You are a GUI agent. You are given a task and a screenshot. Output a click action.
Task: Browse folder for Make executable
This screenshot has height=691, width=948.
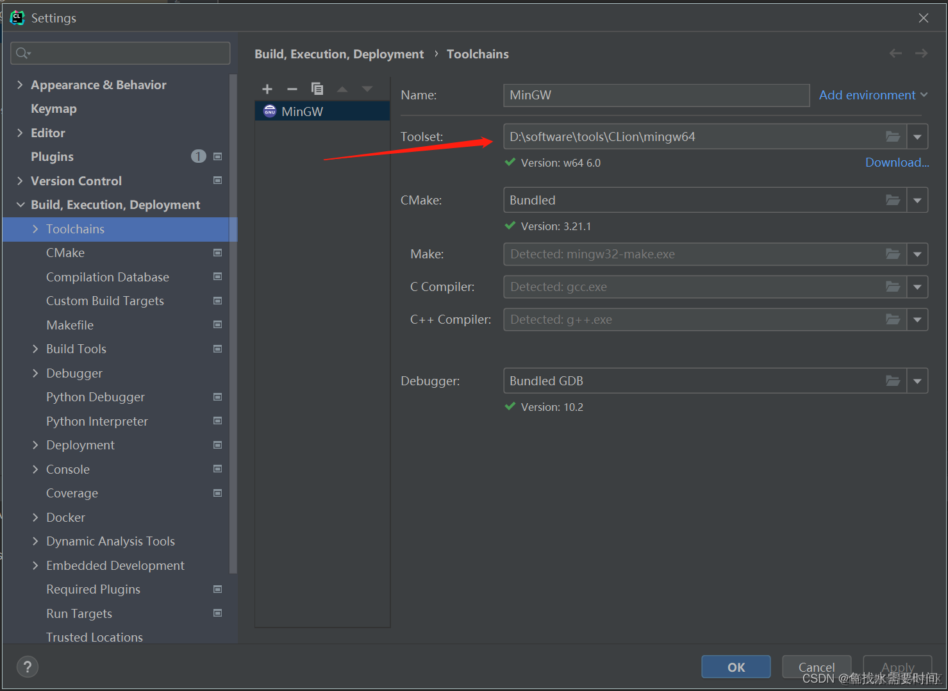pyautogui.click(x=893, y=254)
